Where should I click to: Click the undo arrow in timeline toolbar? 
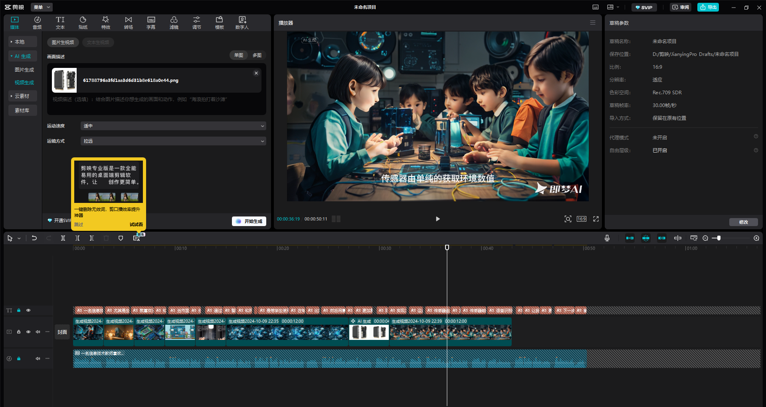(34, 238)
